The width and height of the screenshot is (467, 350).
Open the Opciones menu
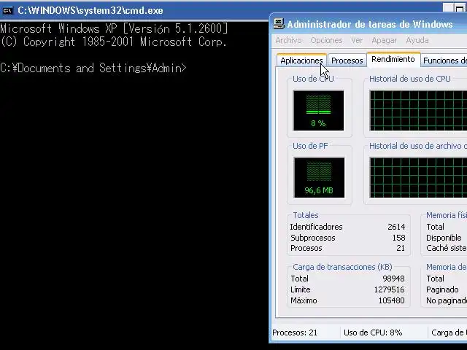pos(326,40)
